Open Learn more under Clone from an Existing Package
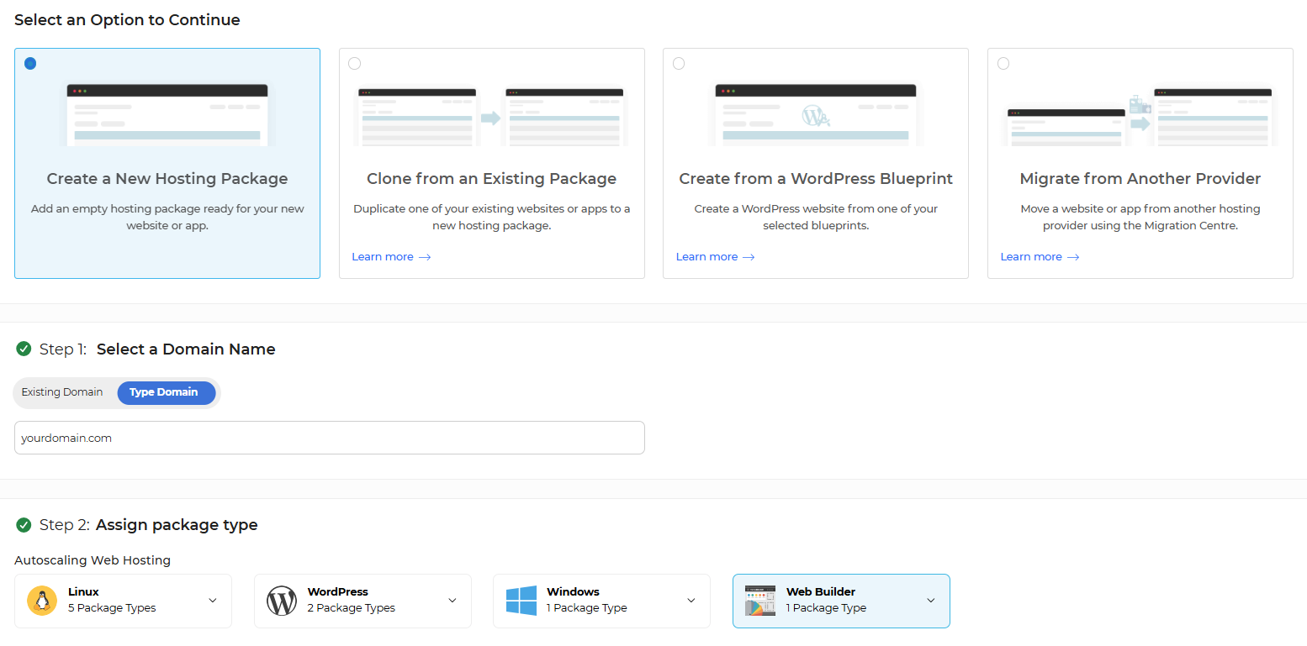 coord(391,257)
